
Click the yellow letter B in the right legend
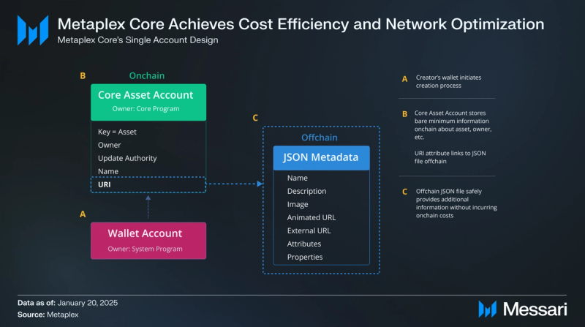[405, 114]
